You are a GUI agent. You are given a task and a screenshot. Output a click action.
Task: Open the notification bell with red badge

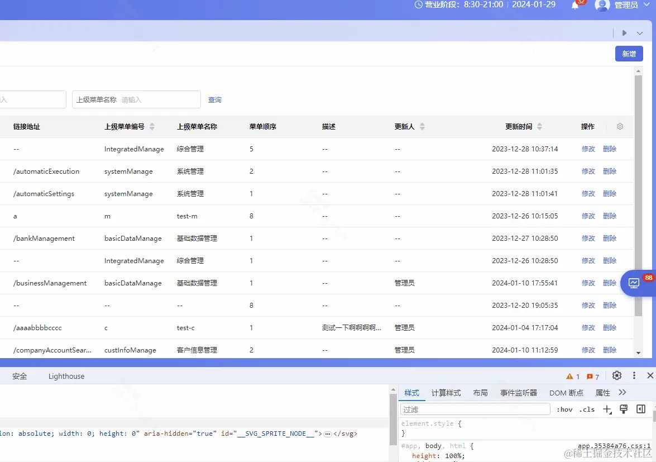575,6
